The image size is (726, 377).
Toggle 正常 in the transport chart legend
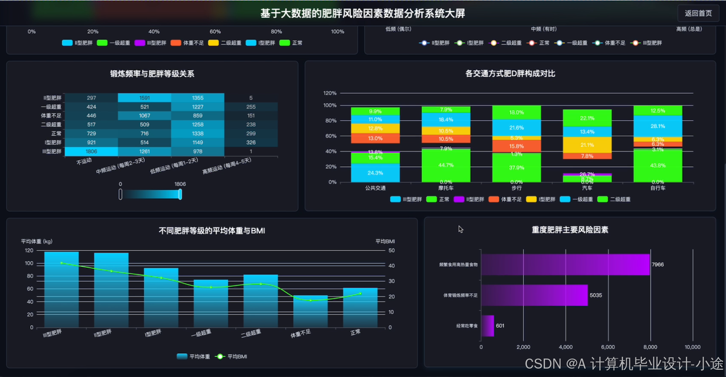tap(438, 199)
